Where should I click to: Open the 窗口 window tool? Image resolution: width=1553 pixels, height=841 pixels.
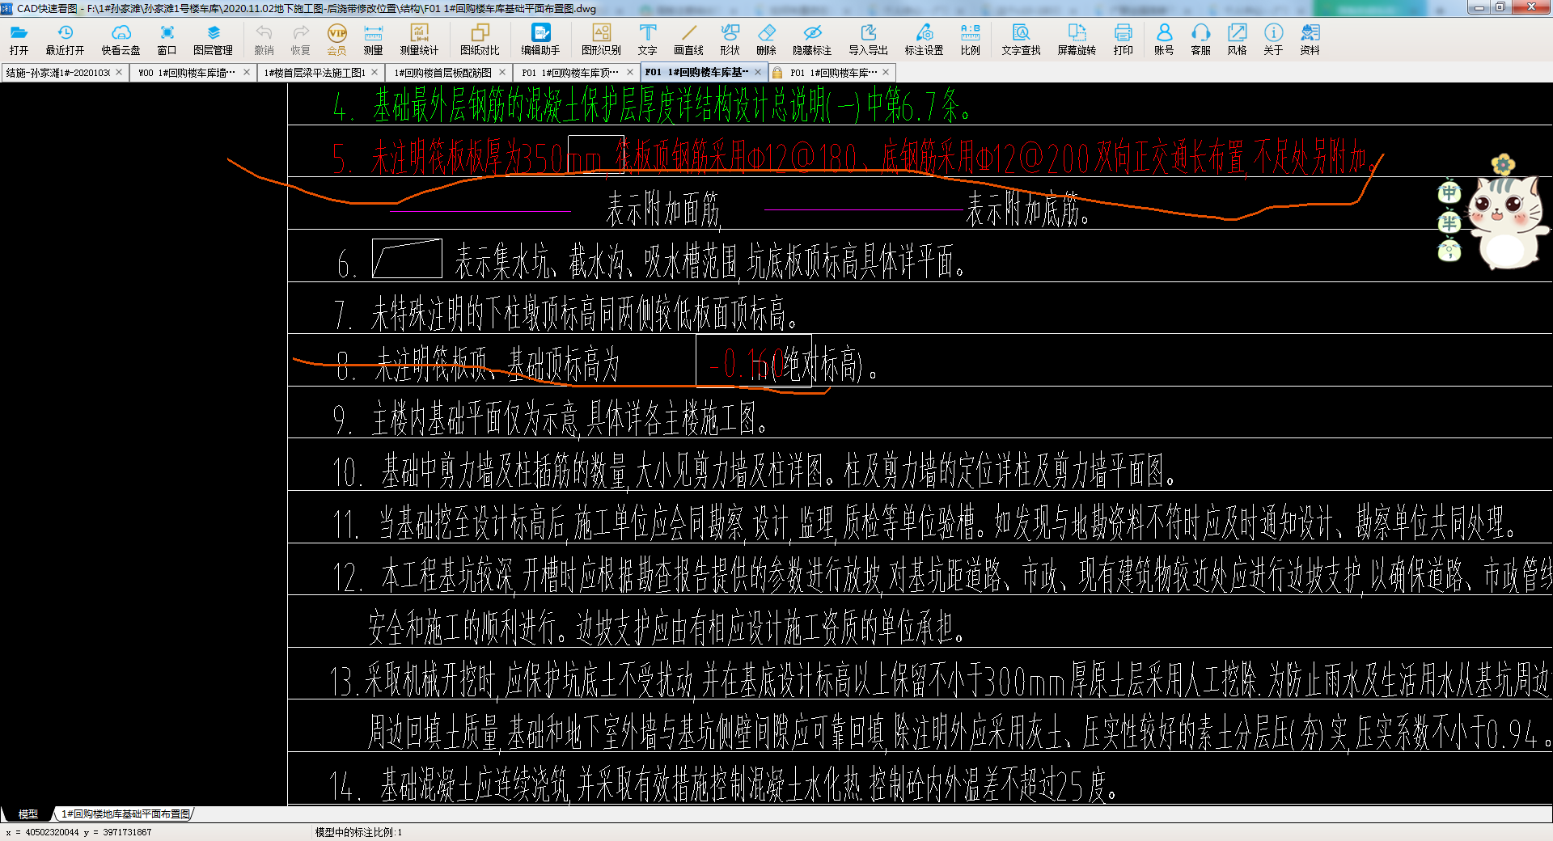tap(167, 39)
